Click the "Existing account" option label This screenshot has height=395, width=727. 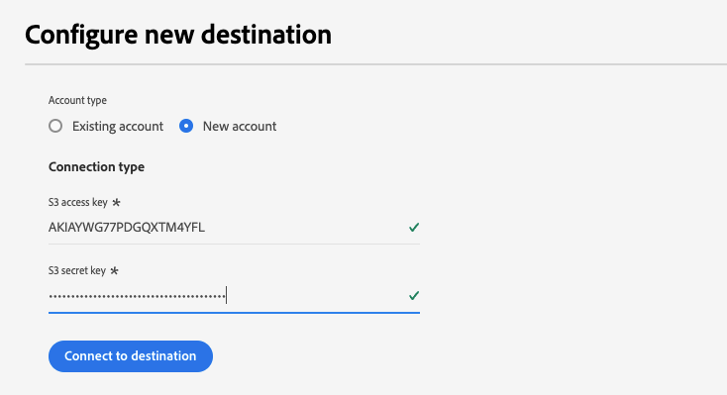click(x=118, y=126)
